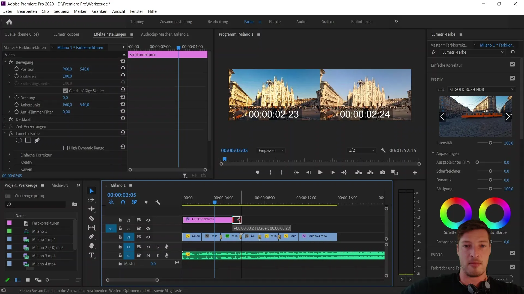Select the Type tool

pyautogui.click(x=91, y=255)
